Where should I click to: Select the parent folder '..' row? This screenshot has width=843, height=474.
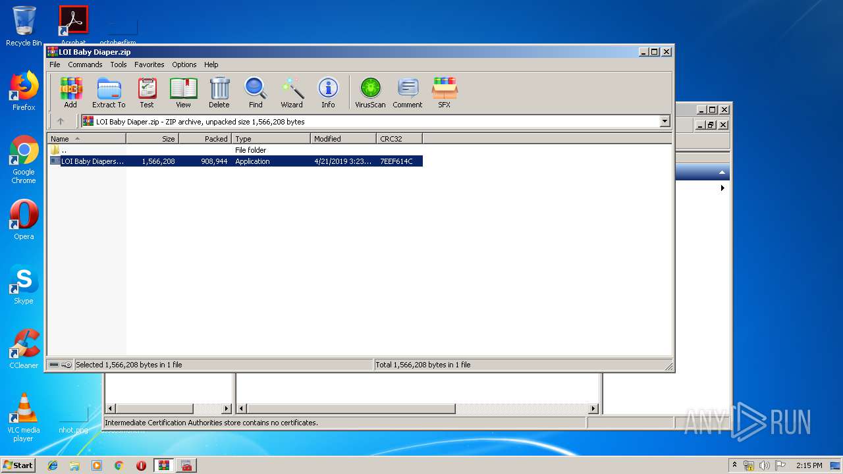[235, 150]
